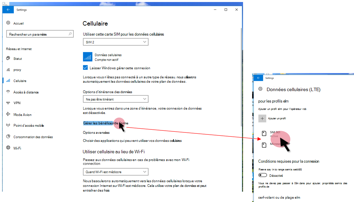Image resolution: width=354 pixels, height=202 pixels.
Task: Select Consommation des données in sidebar
Action: (x=33, y=137)
